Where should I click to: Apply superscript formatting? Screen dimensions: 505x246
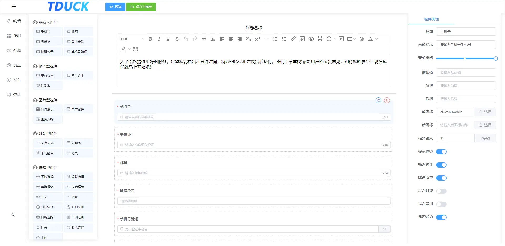click(257, 39)
